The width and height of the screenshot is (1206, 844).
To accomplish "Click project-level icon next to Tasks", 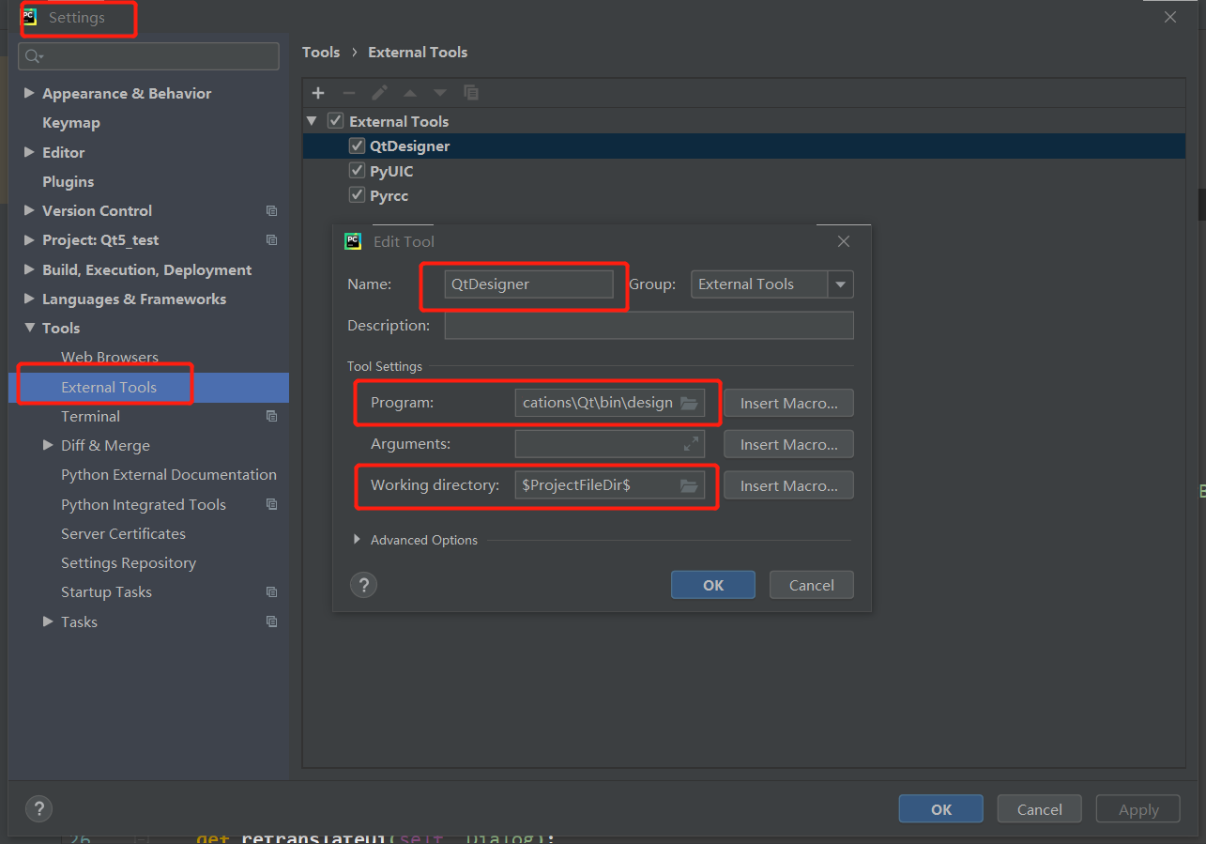I will tap(271, 621).
